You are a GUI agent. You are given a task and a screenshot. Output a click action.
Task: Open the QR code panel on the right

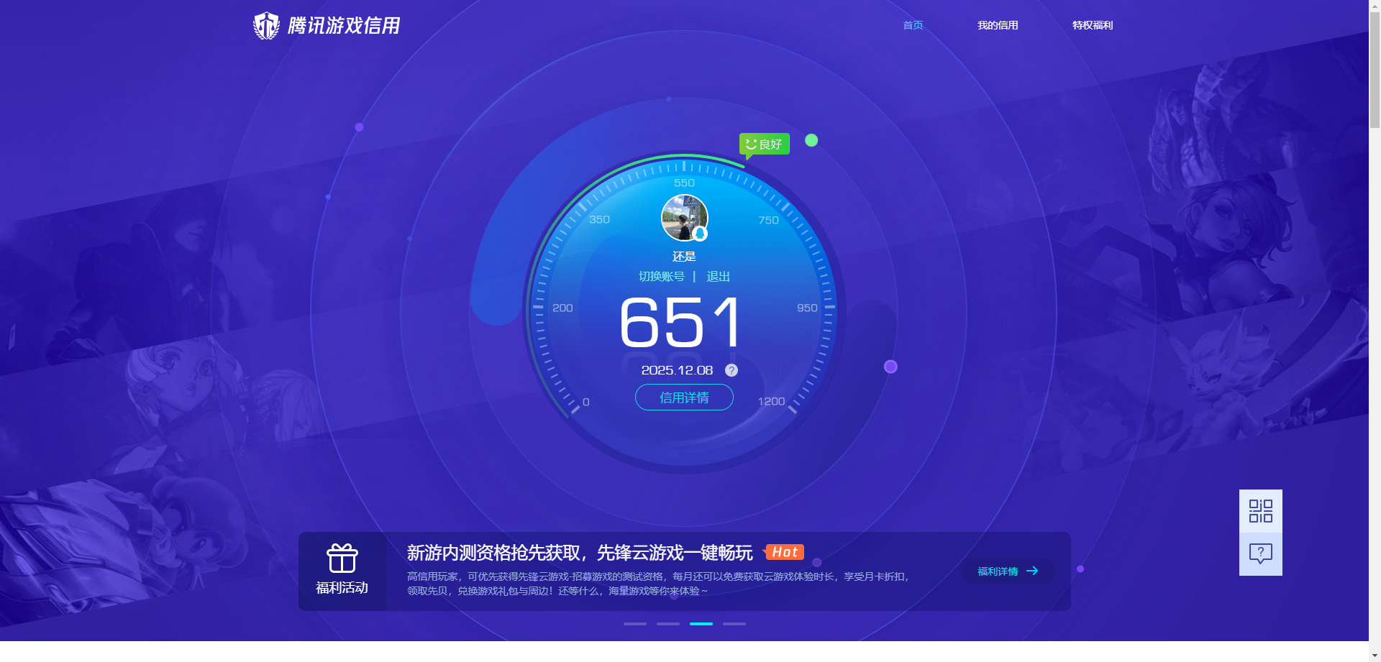pyautogui.click(x=1259, y=510)
